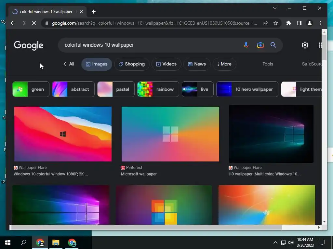This screenshot has width=333, height=249.
Task: Select the Images tab
Action: [97, 64]
